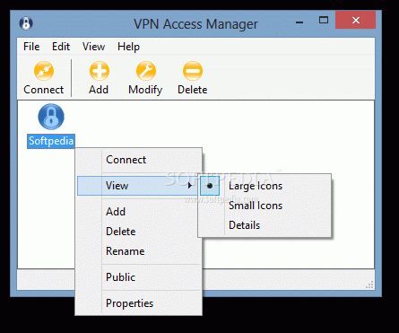This screenshot has height=333, width=399.
Task: Click the app padlock icon in title bar
Action: click(26, 23)
